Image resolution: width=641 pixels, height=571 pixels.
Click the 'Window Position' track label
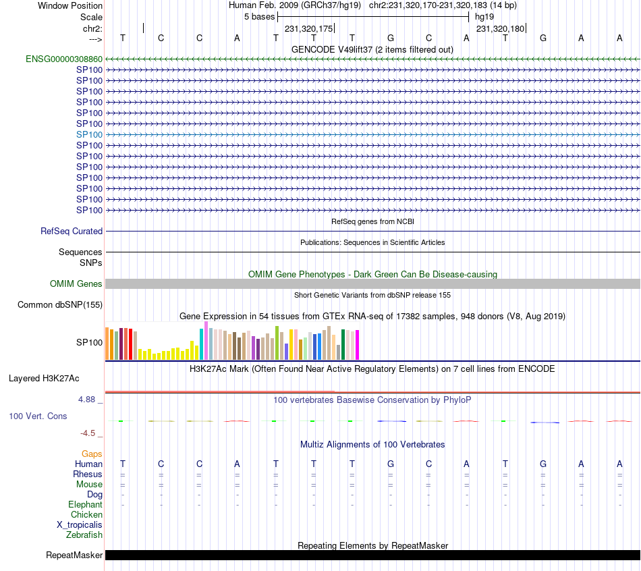[x=70, y=5]
